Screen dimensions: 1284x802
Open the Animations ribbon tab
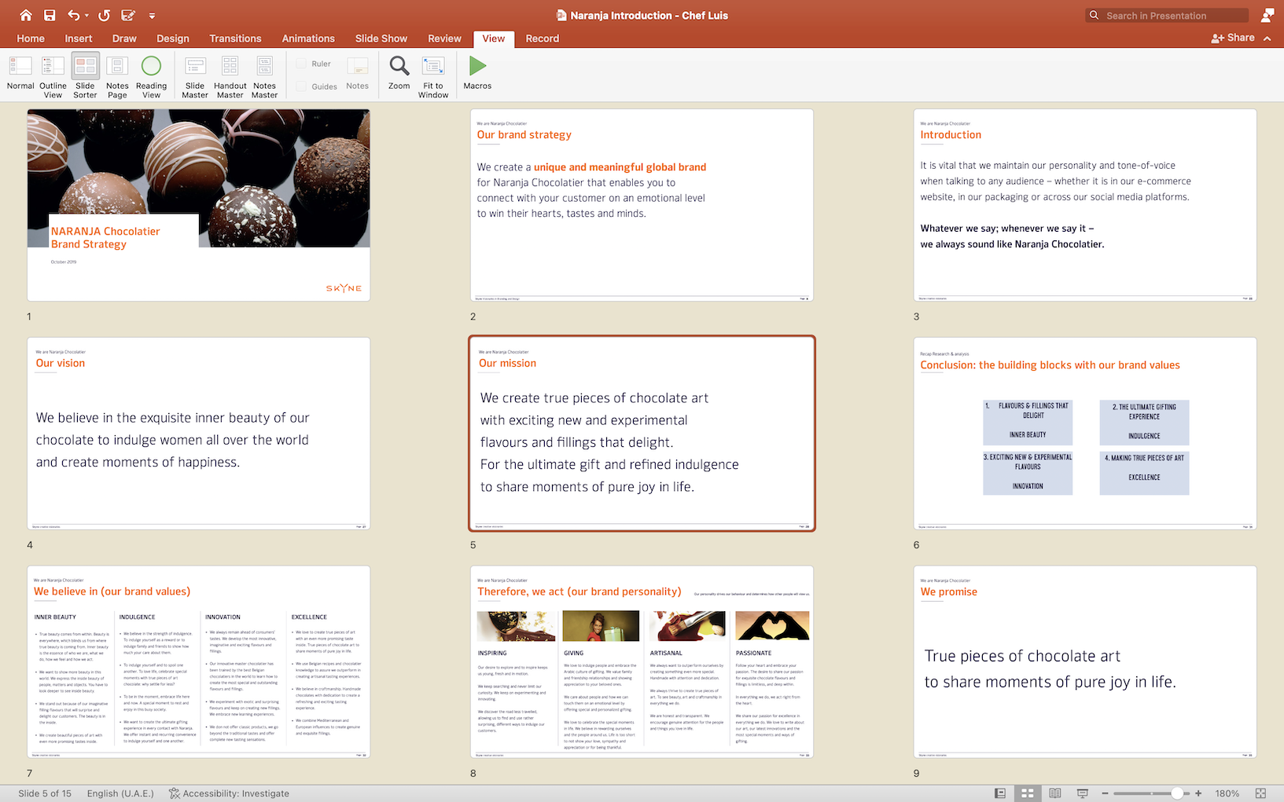pos(308,38)
